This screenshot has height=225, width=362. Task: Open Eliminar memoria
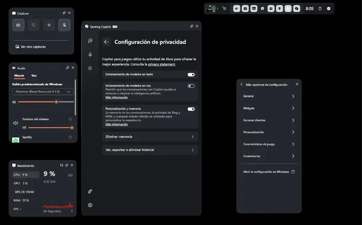(x=150, y=137)
